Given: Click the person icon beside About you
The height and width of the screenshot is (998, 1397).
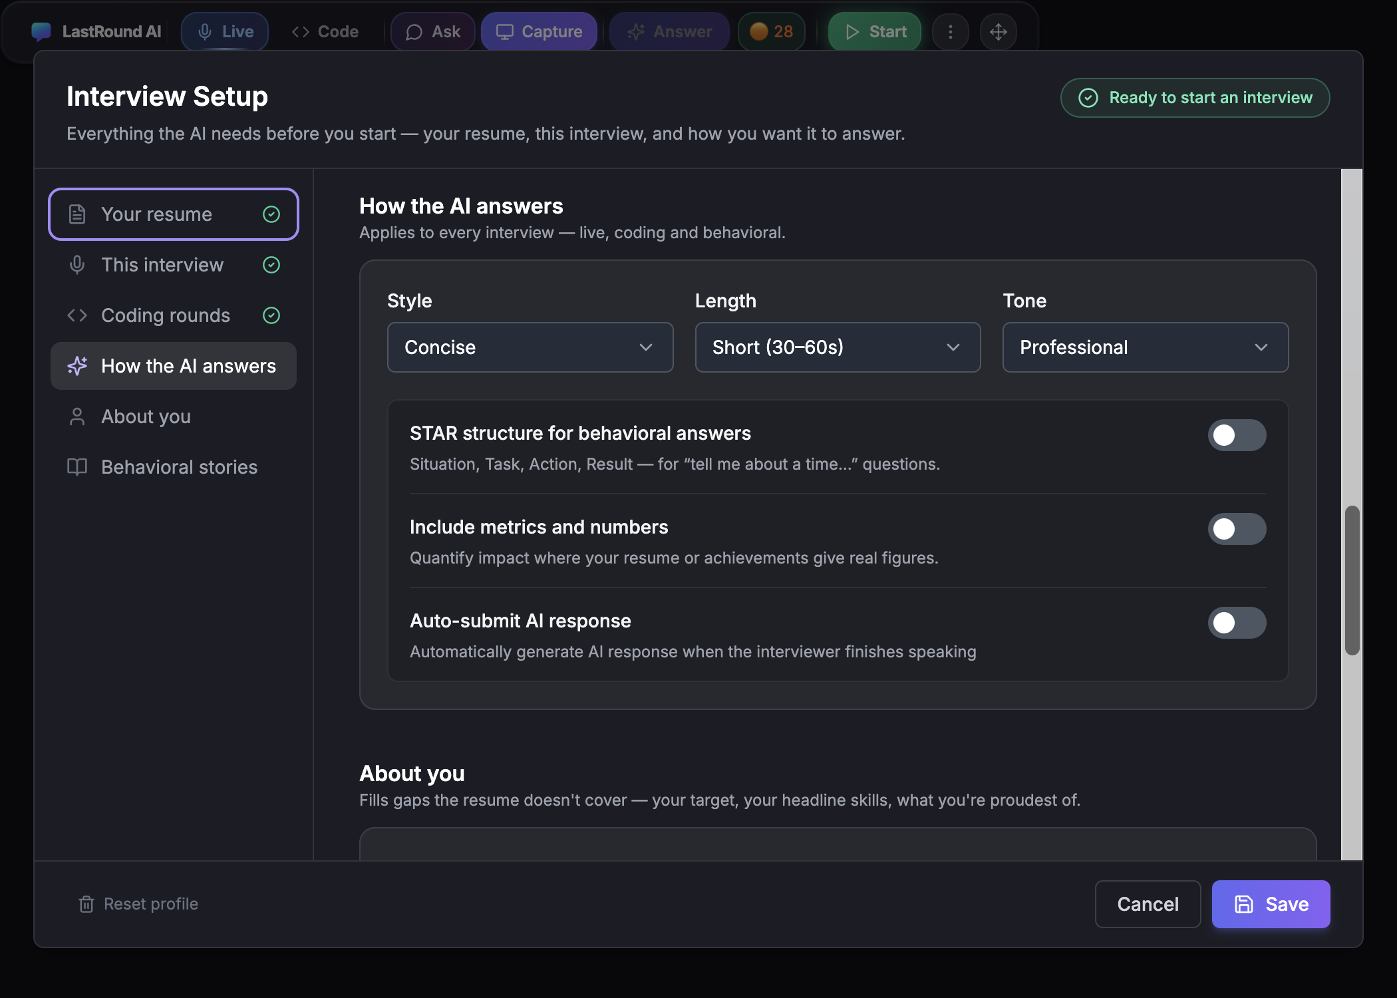Looking at the screenshot, I should click(77, 416).
